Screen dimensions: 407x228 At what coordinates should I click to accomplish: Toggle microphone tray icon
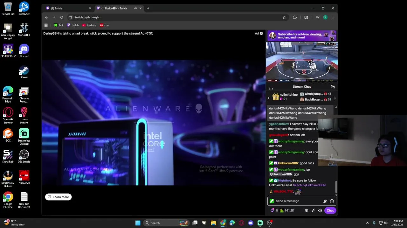point(374,223)
